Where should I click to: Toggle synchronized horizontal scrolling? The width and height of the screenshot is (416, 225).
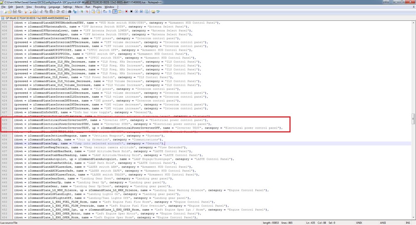(98, 12)
